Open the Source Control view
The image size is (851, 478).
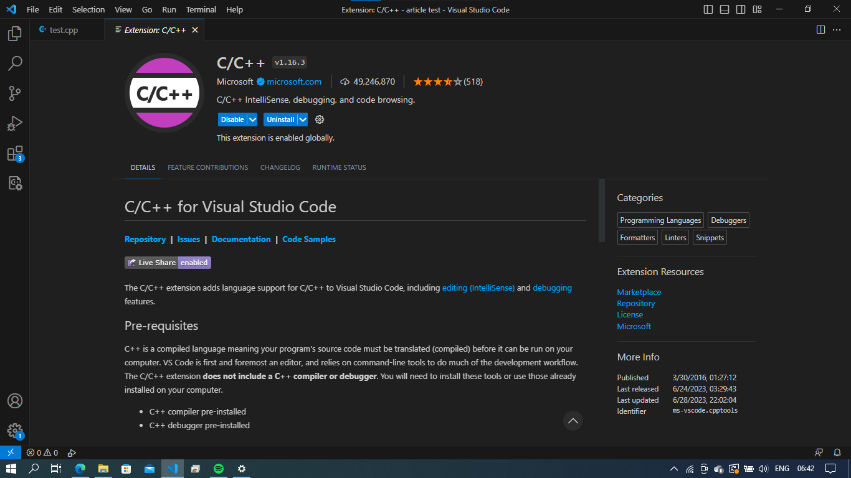pyautogui.click(x=15, y=93)
